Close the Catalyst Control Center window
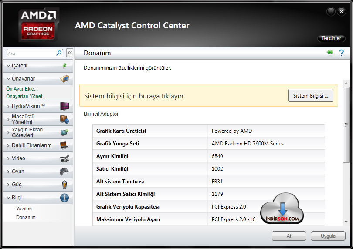The width and height of the screenshot is (353, 249). pos(341,12)
